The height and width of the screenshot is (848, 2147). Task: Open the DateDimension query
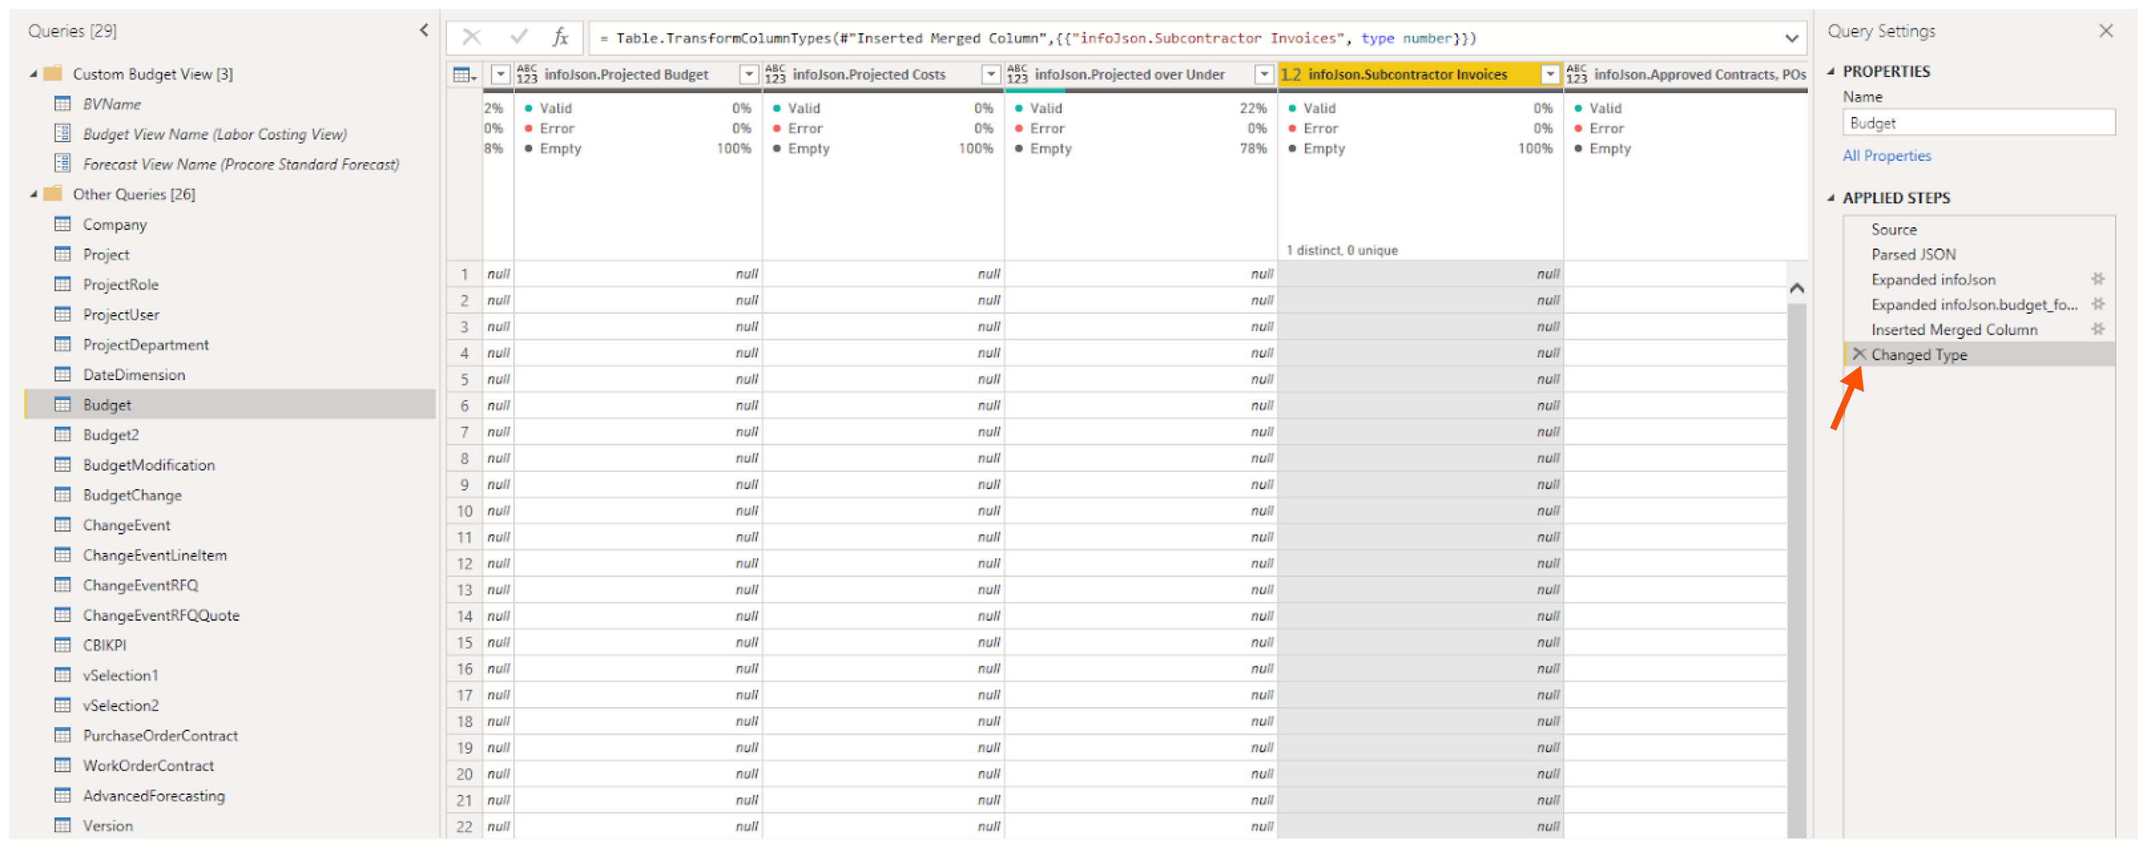(x=133, y=375)
